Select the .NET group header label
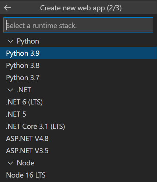 click(x=24, y=90)
